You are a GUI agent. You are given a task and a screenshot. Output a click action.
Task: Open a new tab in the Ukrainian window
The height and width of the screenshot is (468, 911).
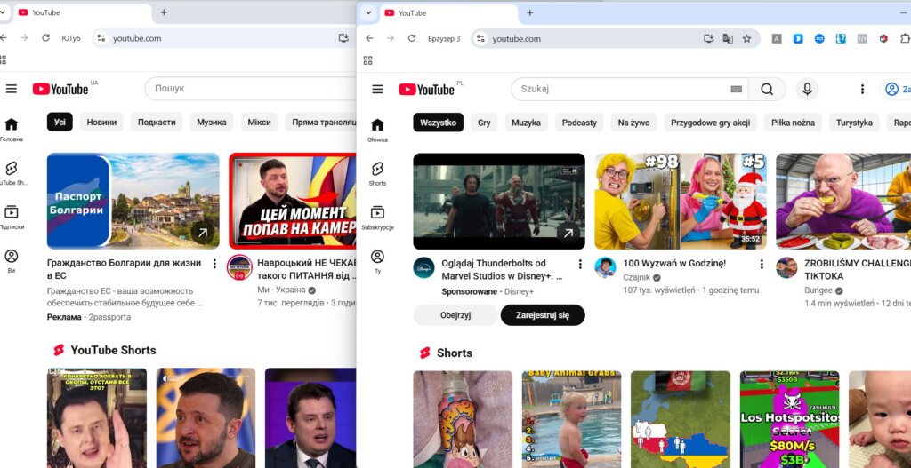(164, 12)
